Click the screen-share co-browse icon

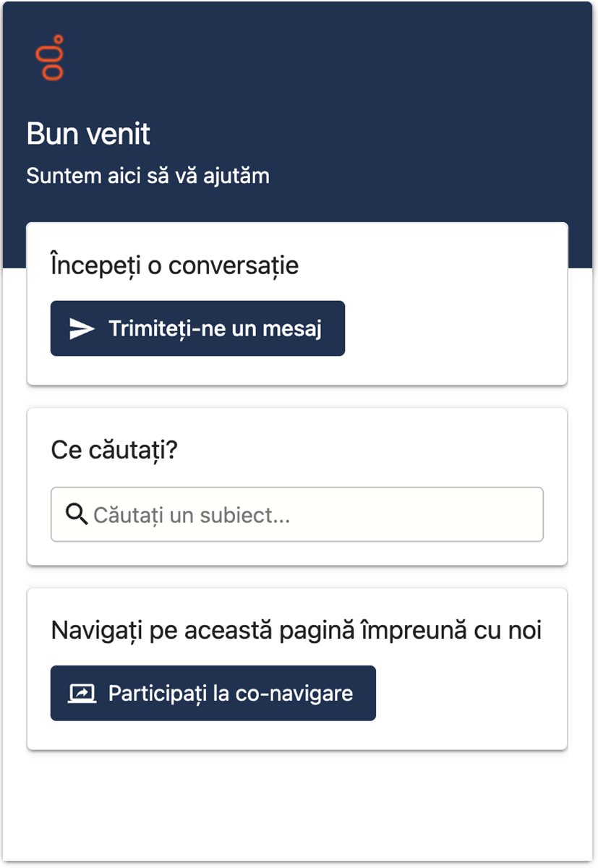pyautogui.click(x=82, y=693)
